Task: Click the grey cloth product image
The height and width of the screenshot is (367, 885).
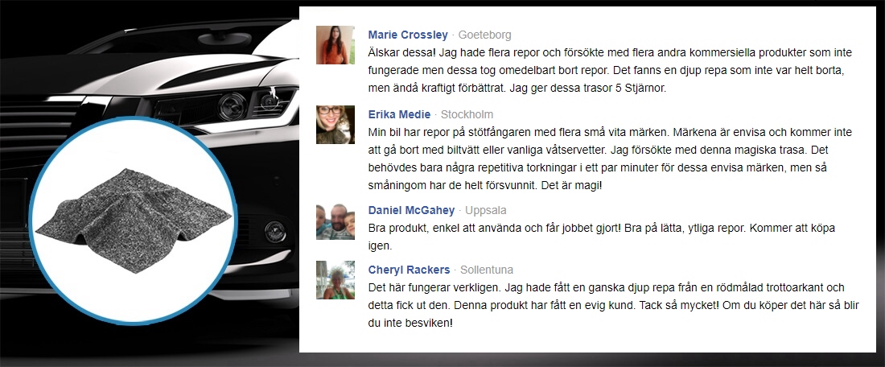Action: pos(134,221)
